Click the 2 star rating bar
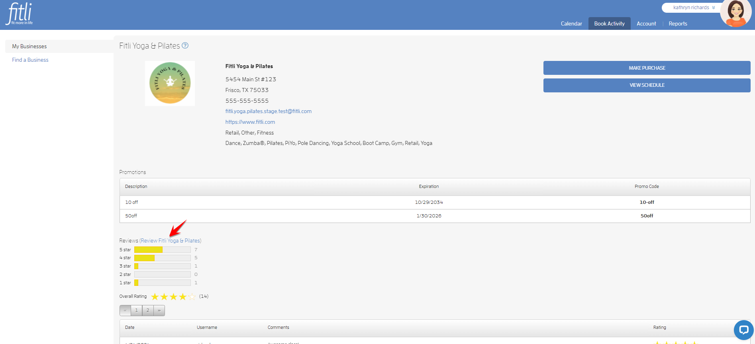Viewport: 755px width, 344px height. 163,274
